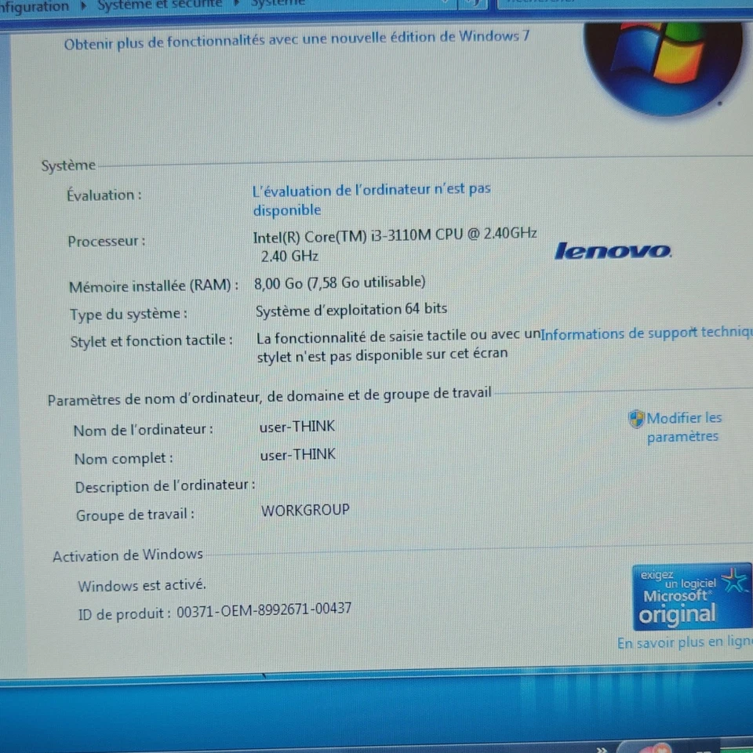Select Système et sécurité in breadcrumb
The image size is (753, 753).
point(159,5)
